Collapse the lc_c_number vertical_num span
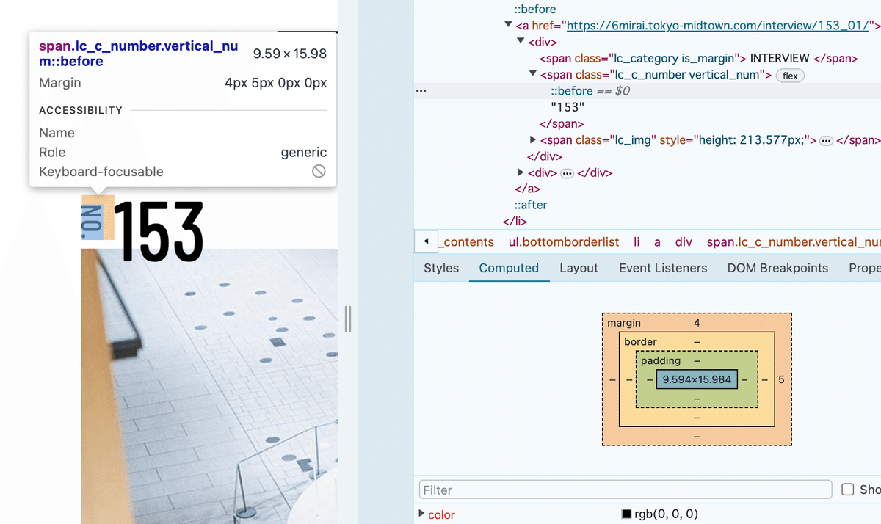This screenshot has height=524, width=881. pyautogui.click(x=533, y=74)
